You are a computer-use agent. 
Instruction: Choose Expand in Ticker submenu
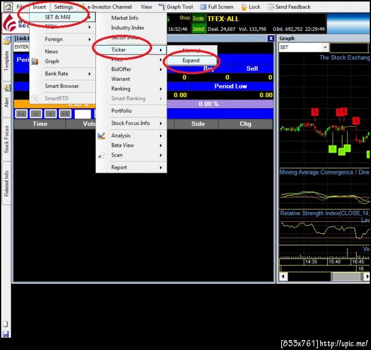pos(191,61)
